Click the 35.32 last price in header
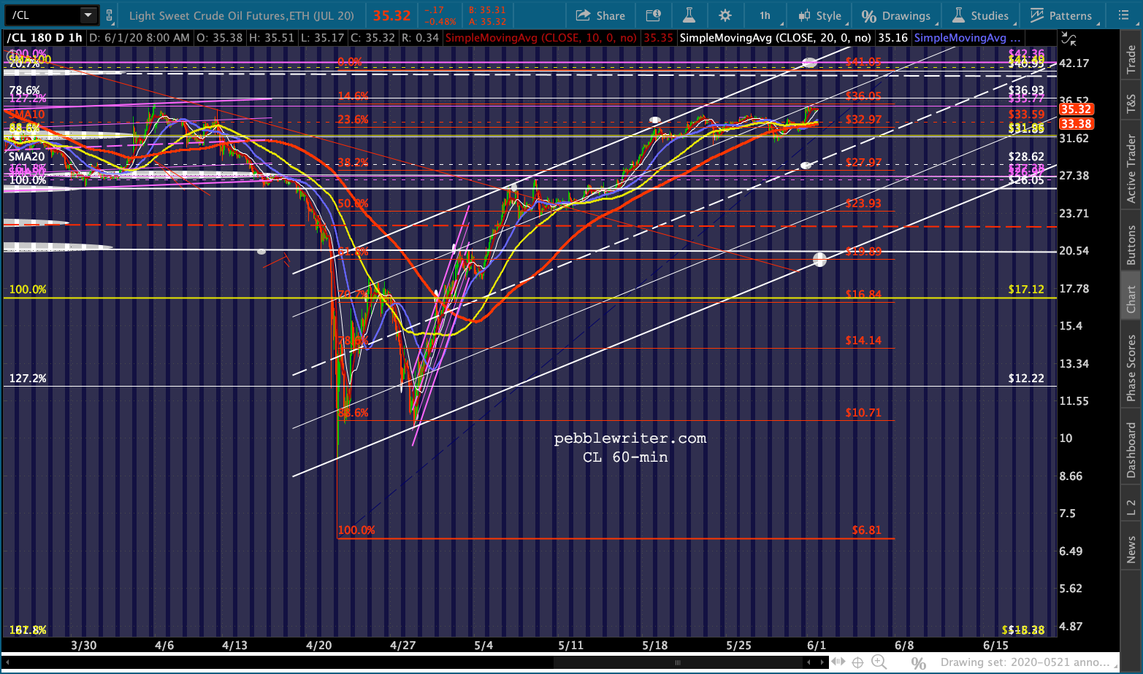1143x674 pixels. [x=392, y=15]
